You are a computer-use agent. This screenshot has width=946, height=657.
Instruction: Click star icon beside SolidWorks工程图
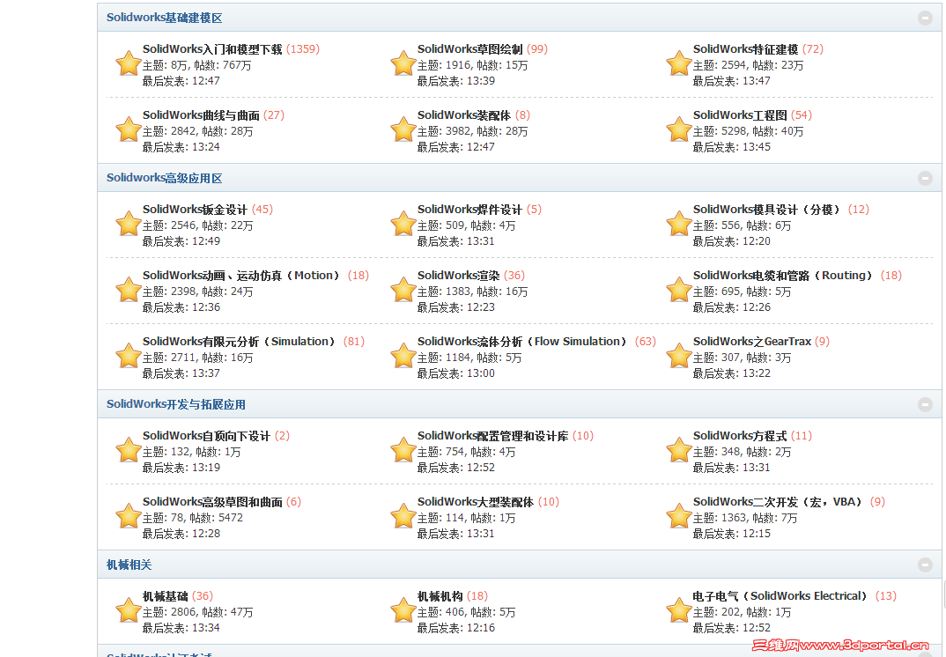point(679,129)
